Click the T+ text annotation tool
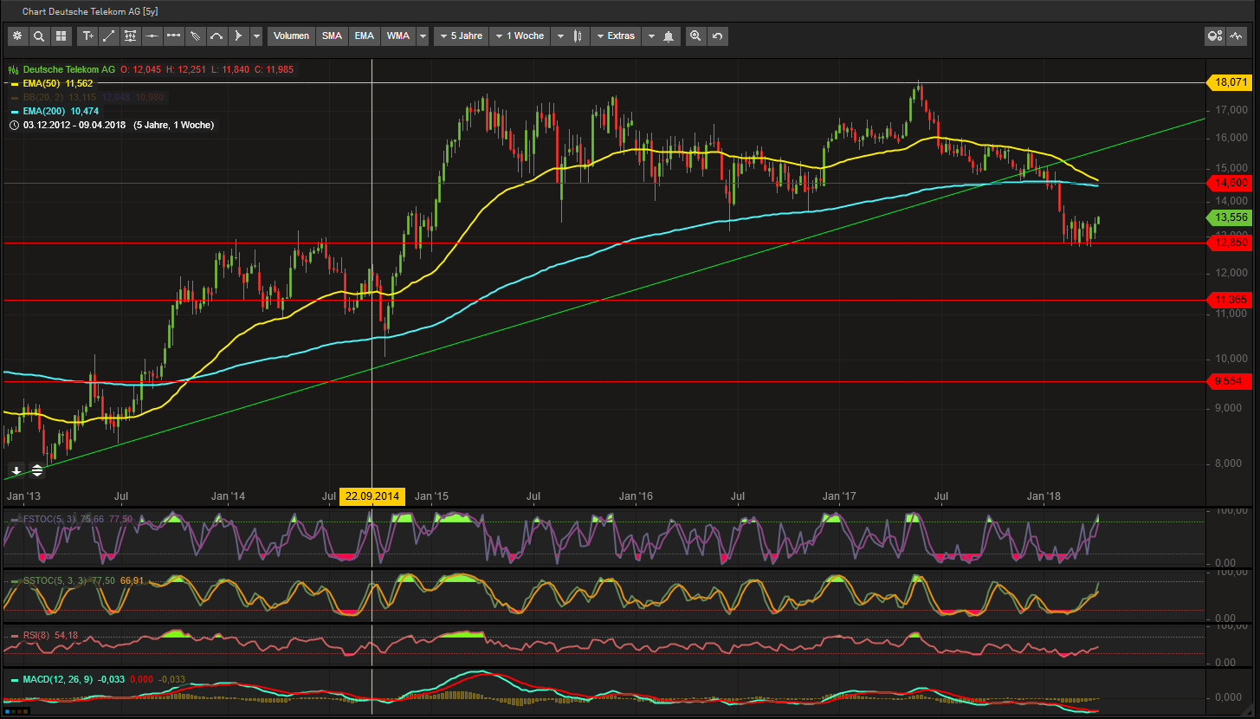Screen dimensions: 1260x719 pos(88,36)
